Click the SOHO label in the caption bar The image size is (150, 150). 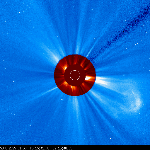[4, 148]
